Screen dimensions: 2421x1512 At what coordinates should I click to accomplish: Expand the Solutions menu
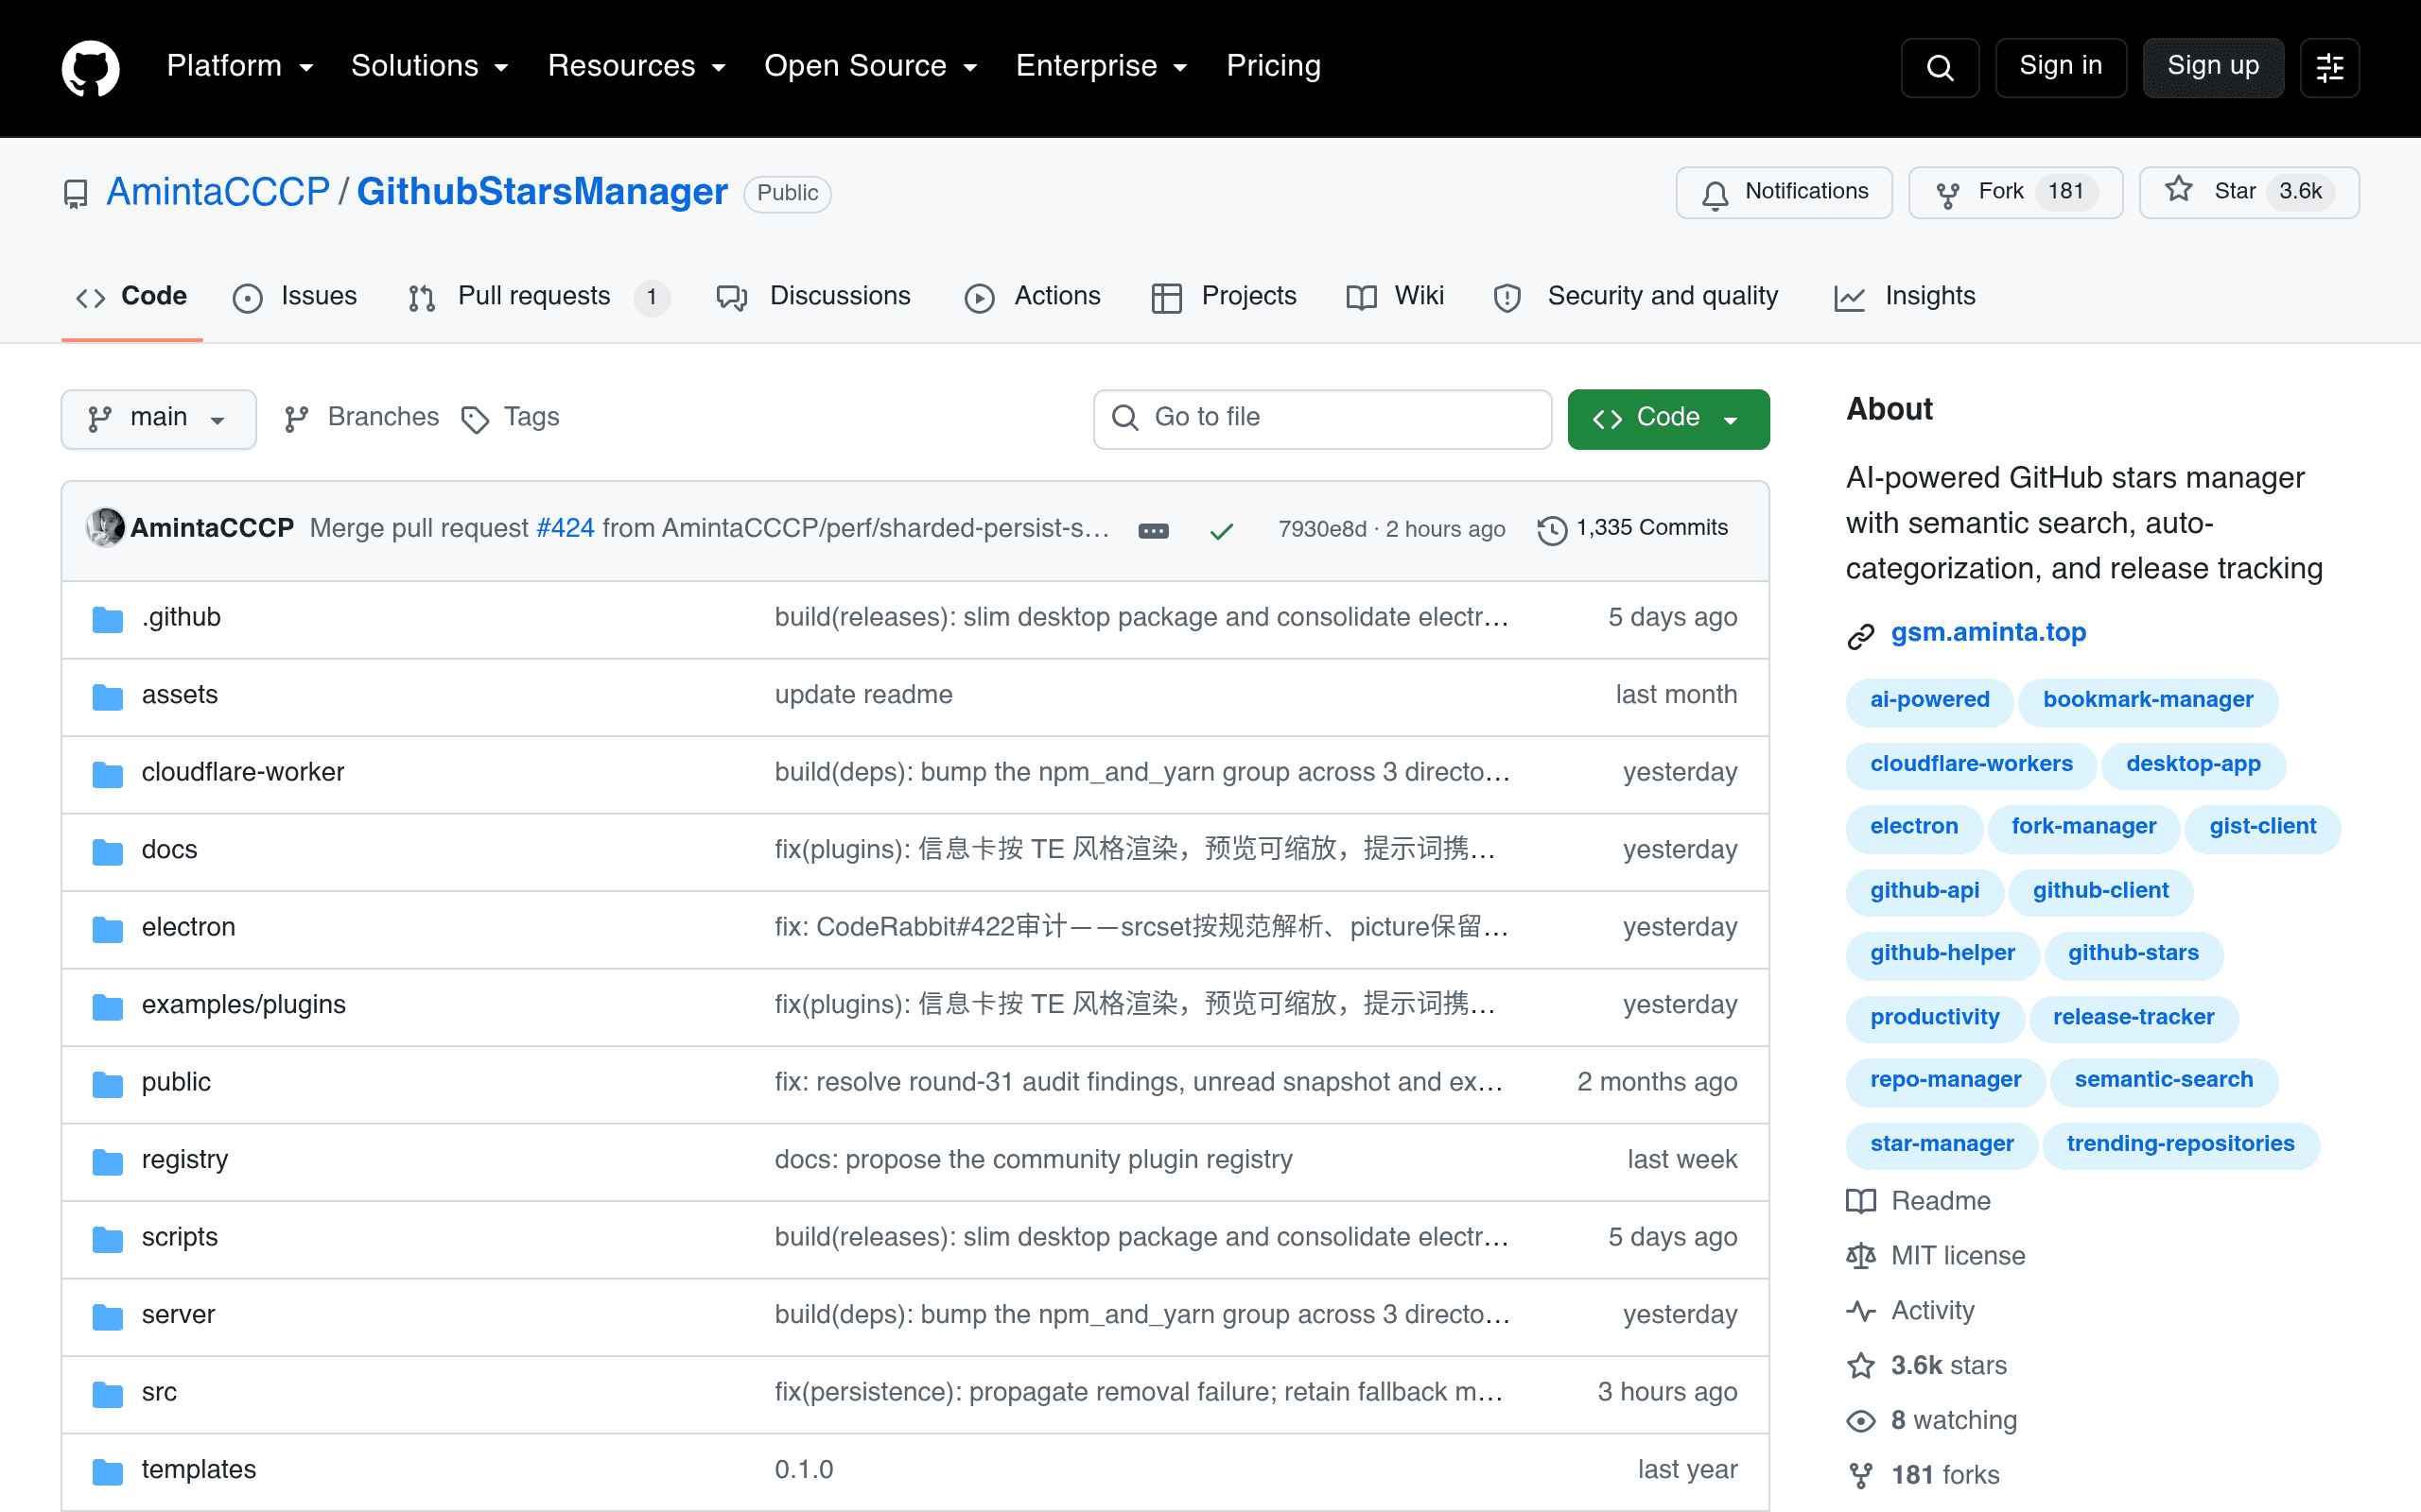430,66
